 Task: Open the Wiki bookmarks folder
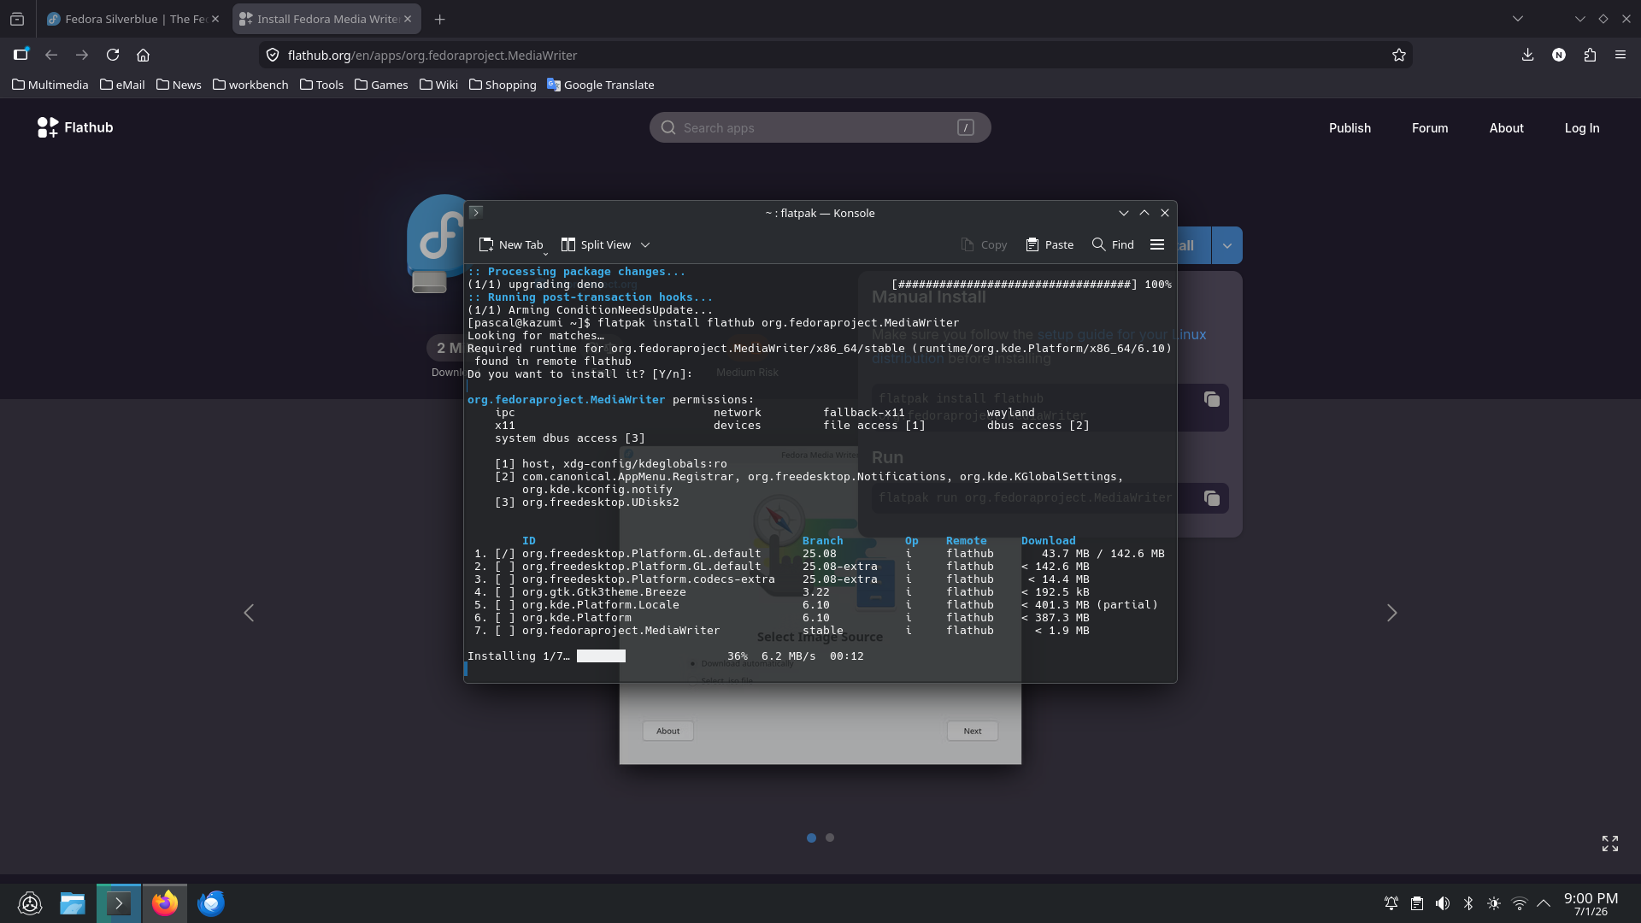pos(438,85)
